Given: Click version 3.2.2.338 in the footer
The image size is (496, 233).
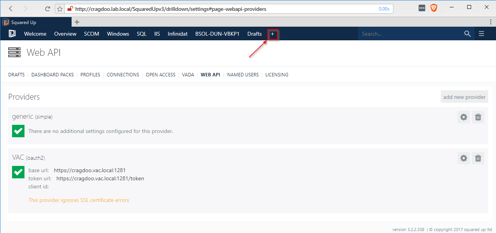Looking at the screenshot, I should coord(408,230).
